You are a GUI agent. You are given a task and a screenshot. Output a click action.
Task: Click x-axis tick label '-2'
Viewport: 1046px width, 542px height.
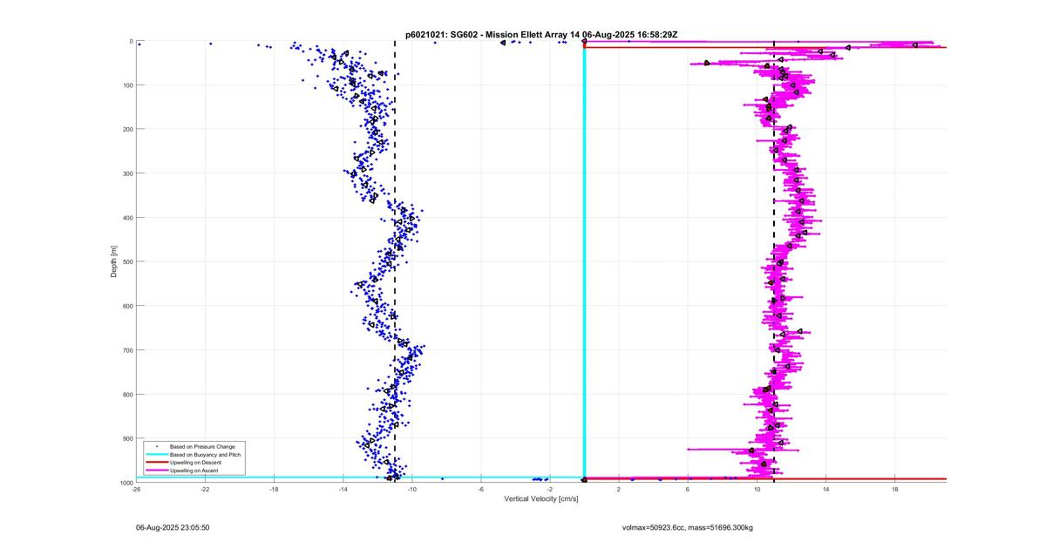pyautogui.click(x=549, y=490)
